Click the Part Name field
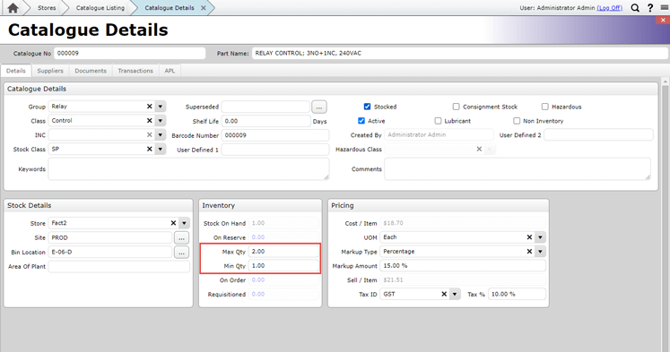 coord(460,54)
